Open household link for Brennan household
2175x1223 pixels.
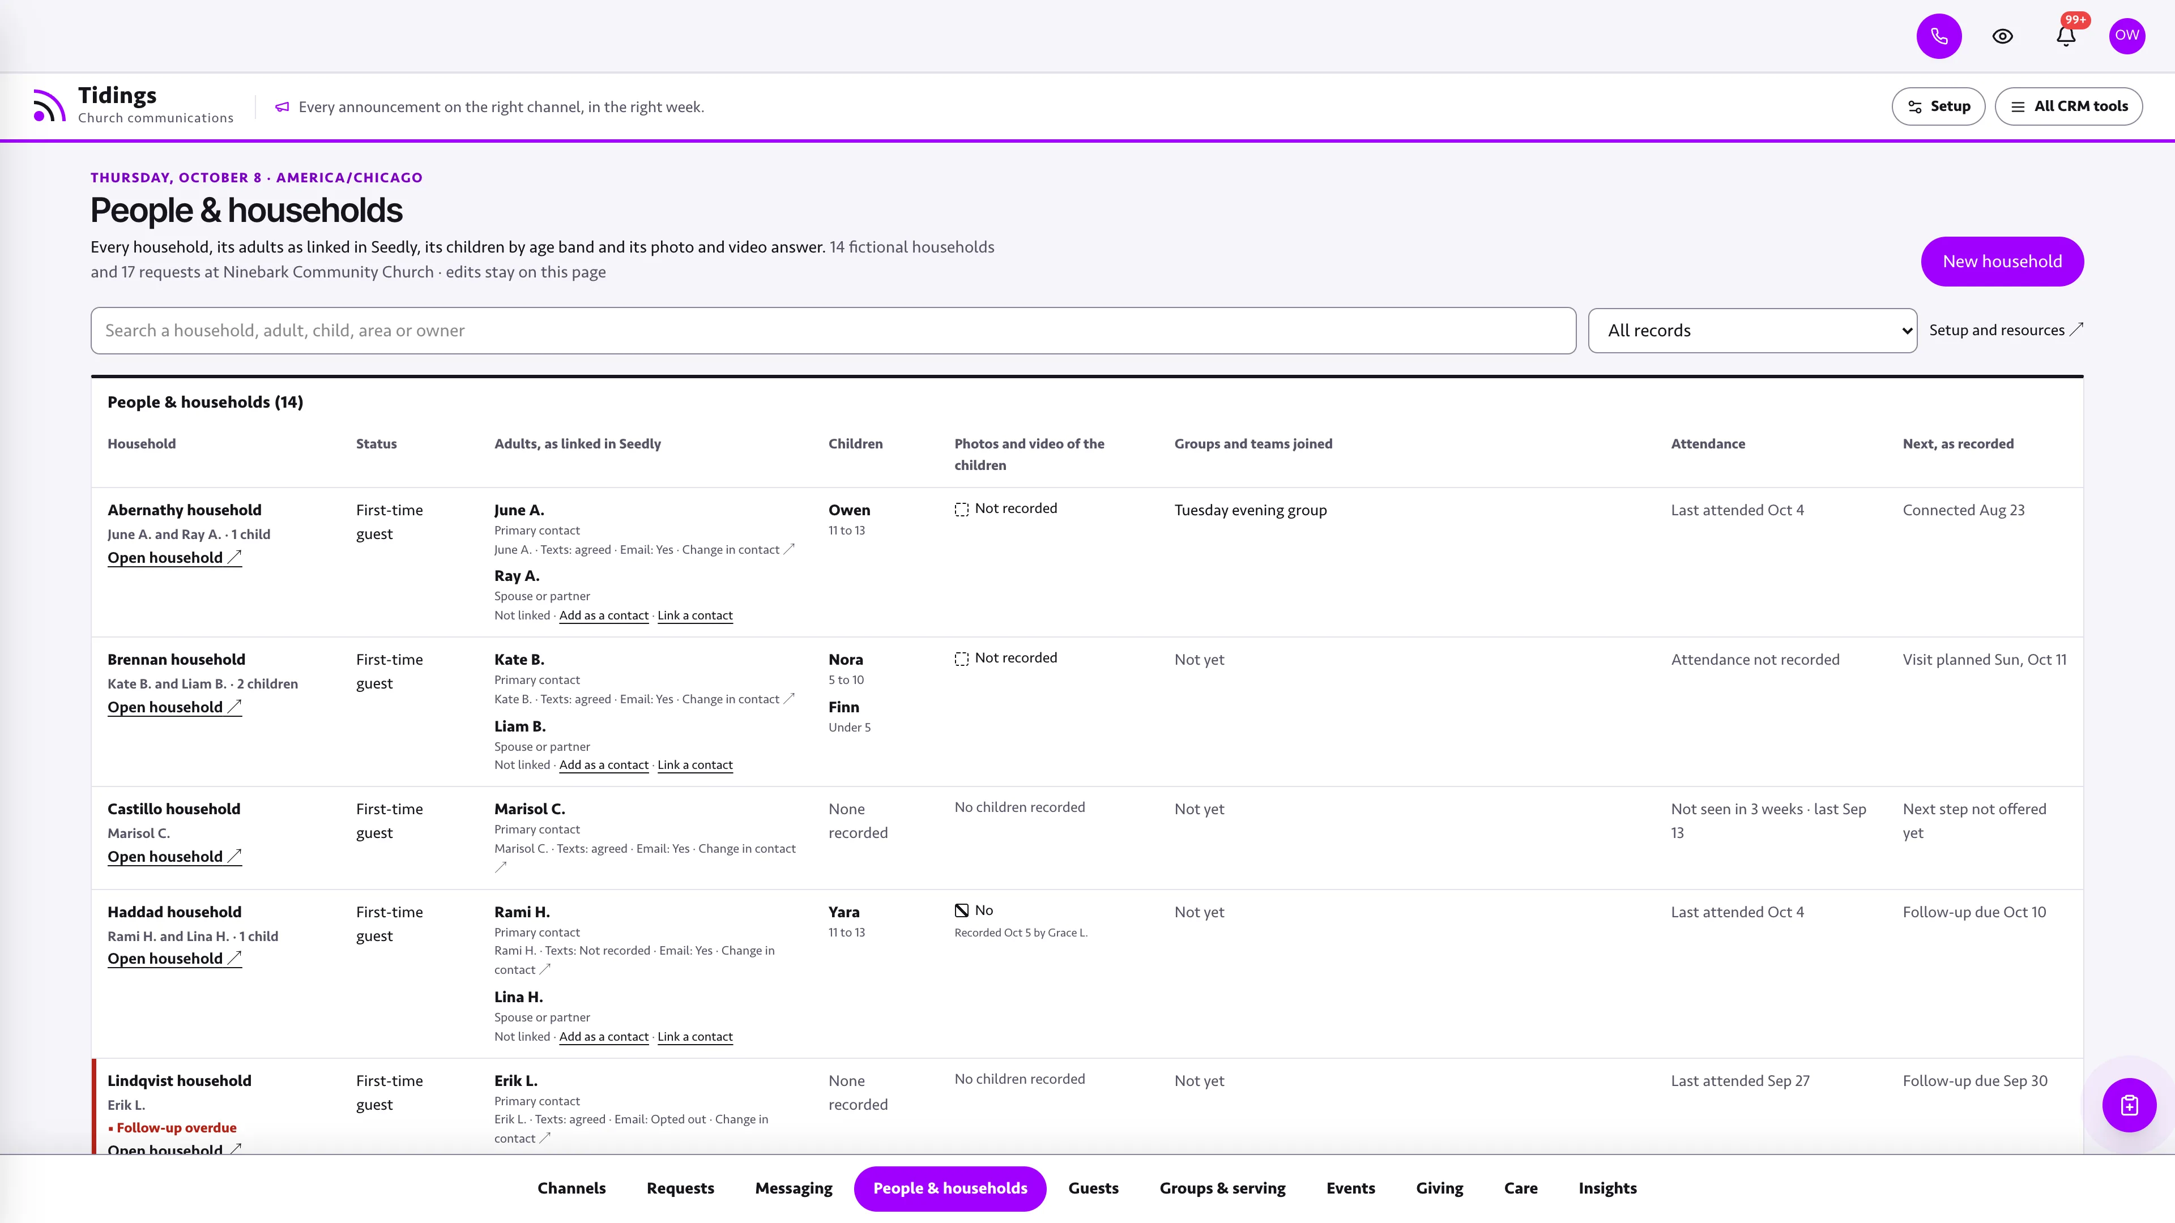point(174,707)
